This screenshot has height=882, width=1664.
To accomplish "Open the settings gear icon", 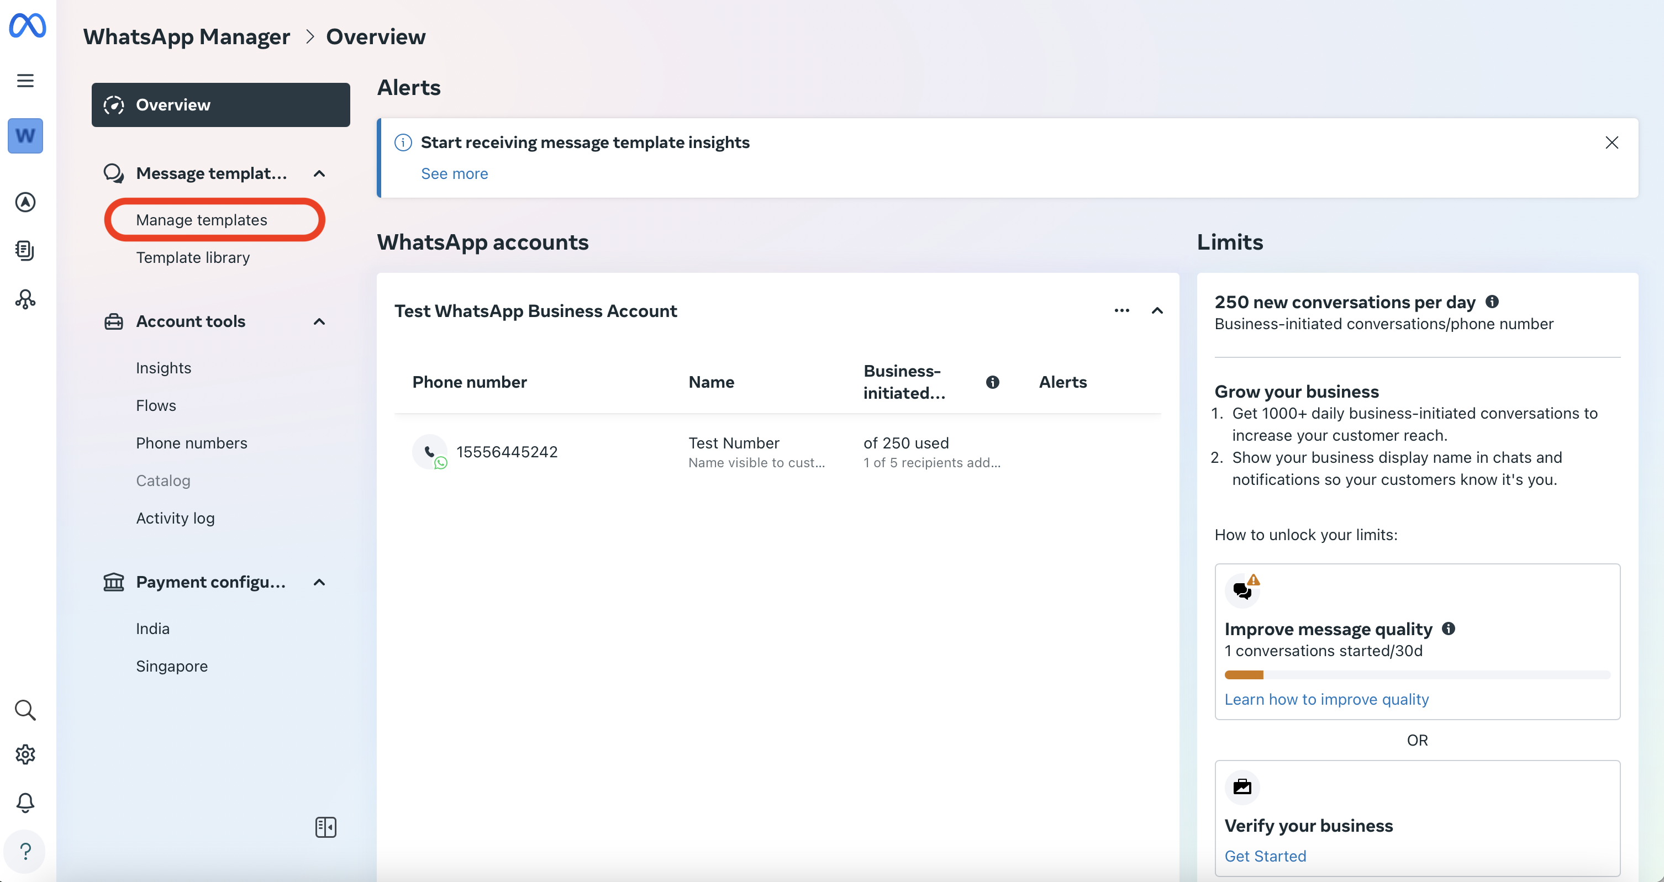I will [x=25, y=754].
